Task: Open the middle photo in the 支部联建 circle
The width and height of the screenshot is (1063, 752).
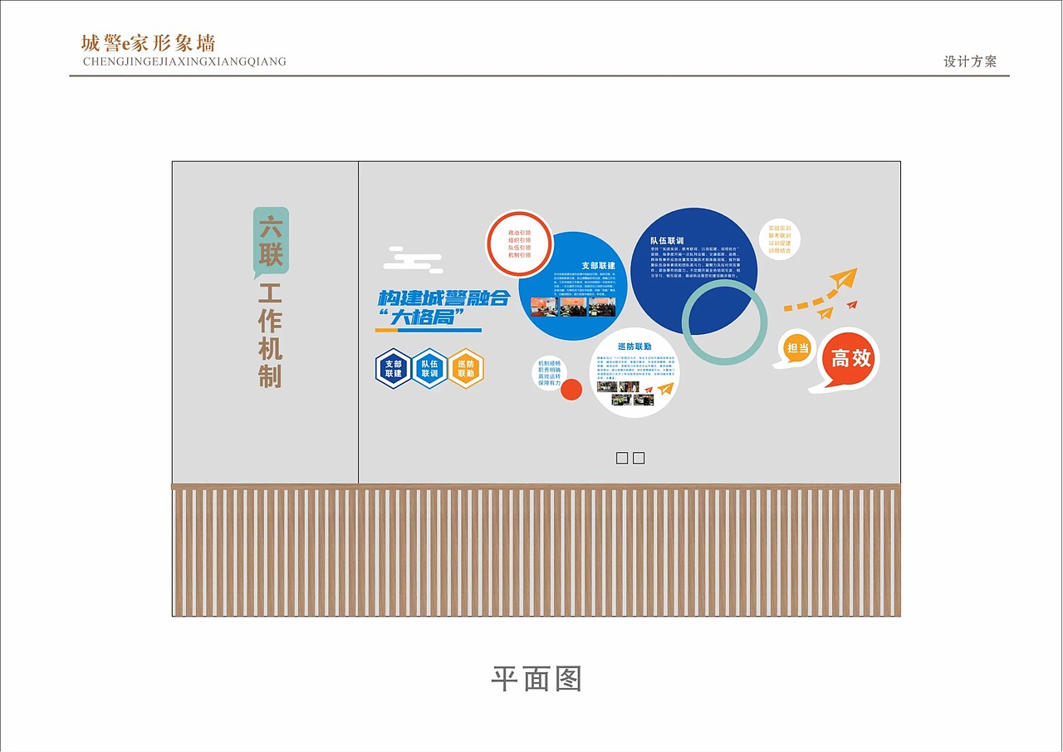Action: (573, 307)
